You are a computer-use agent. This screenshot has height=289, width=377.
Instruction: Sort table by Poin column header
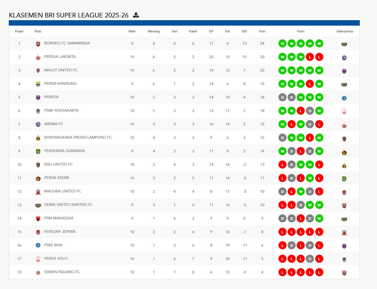[262, 31]
